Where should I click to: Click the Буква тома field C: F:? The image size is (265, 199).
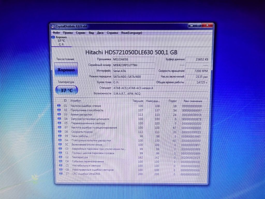pos(134,82)
